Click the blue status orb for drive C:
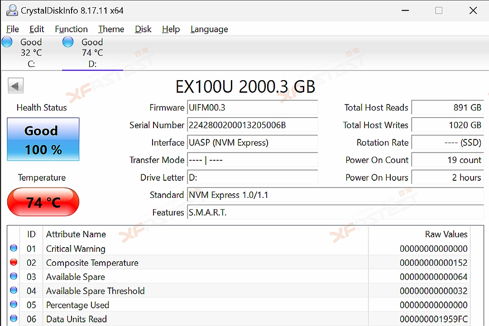Screen dimensions: 489x326 click(7, 42)
